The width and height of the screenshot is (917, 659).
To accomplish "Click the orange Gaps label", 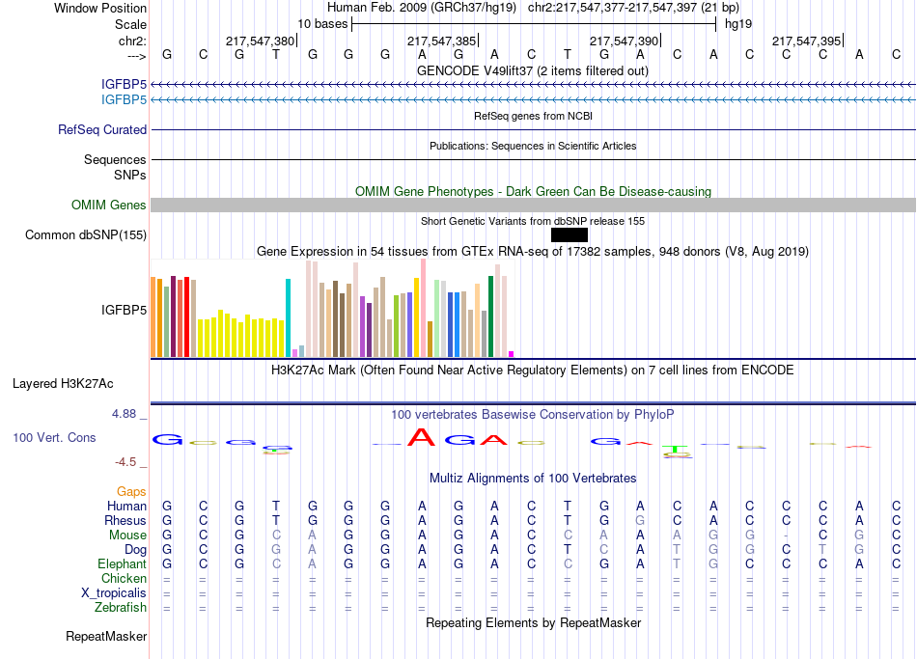I will tap(131, 491).
